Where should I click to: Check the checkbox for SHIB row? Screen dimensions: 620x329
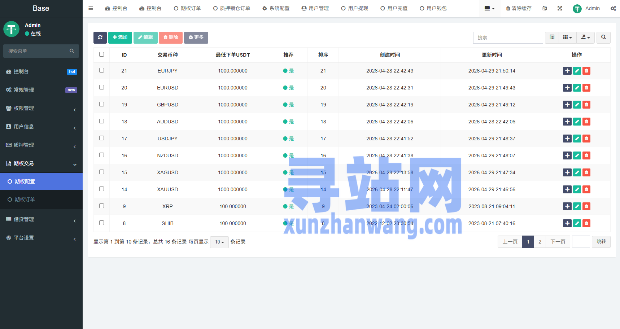pyautogui.click(x=101, y=223)
